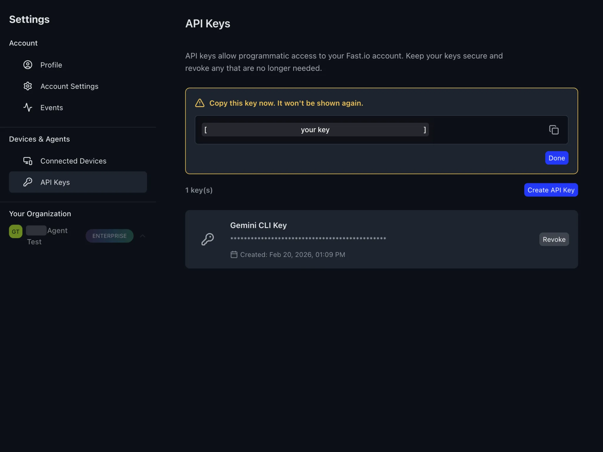Click the ENTERPRISE plan badge
The width and height of the screenshot is (603, 452).
pyautogui.click(x=109, y=236)
